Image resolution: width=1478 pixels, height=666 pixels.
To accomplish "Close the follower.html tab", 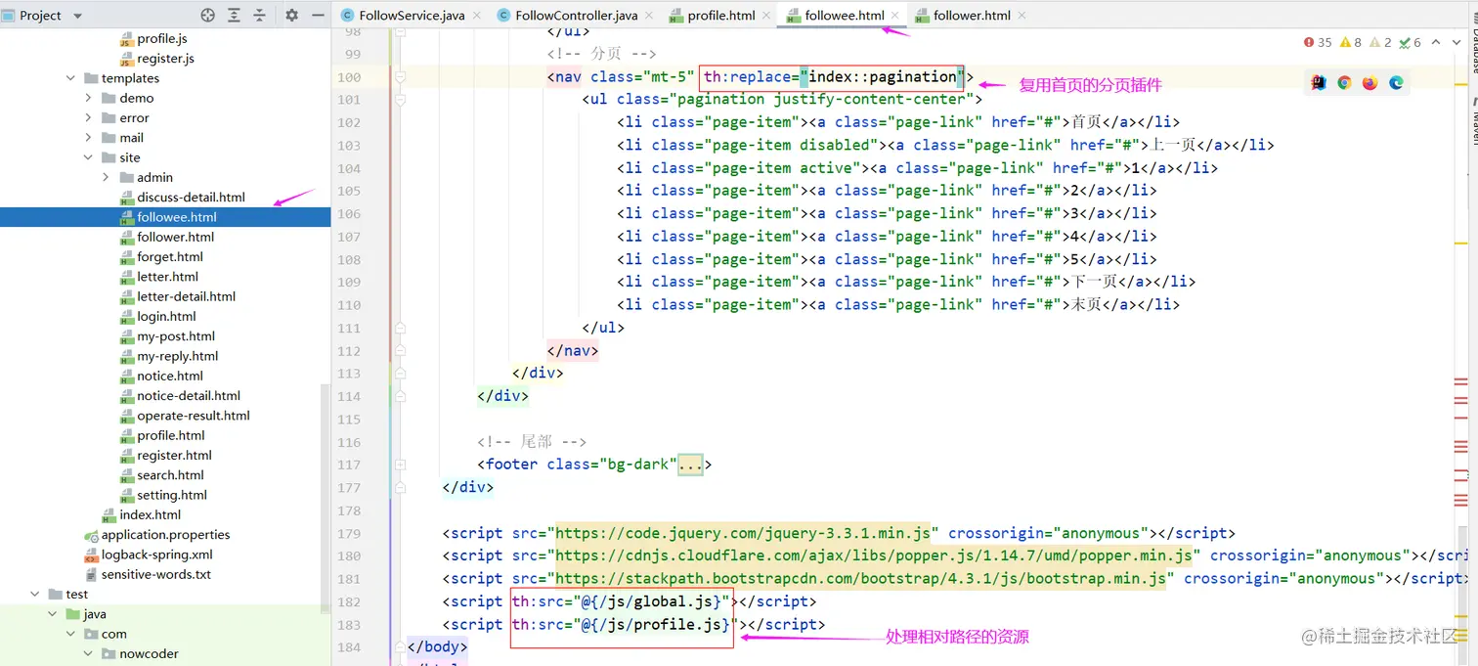I will pos(1022,16).
